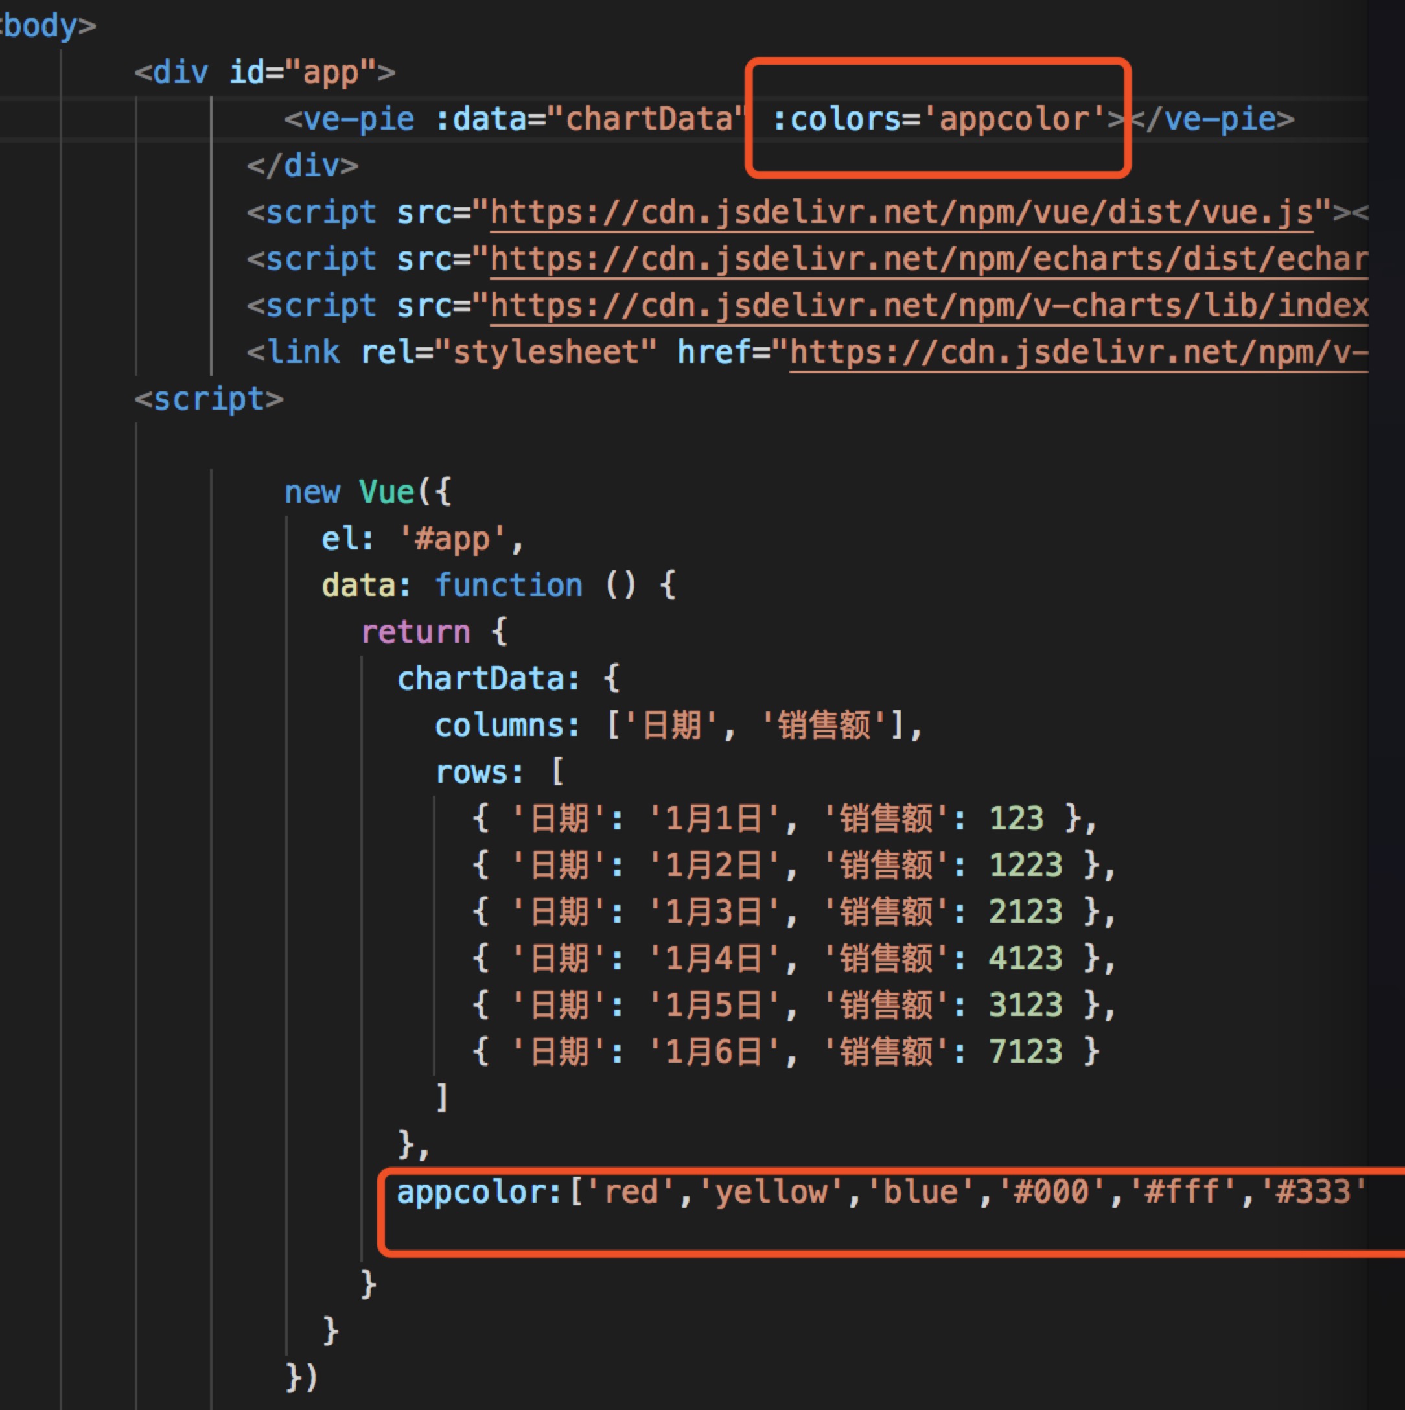Click the body tag at top

[48, 25]
